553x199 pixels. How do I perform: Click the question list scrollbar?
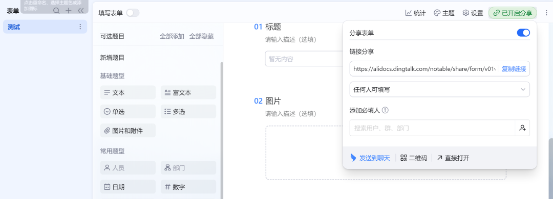222,130
